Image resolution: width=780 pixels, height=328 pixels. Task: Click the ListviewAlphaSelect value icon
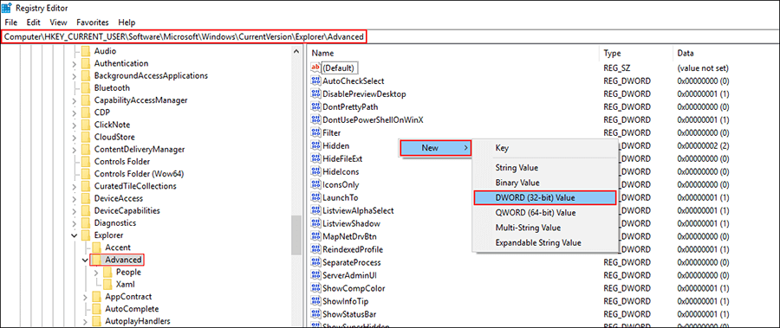pos(315,210)
